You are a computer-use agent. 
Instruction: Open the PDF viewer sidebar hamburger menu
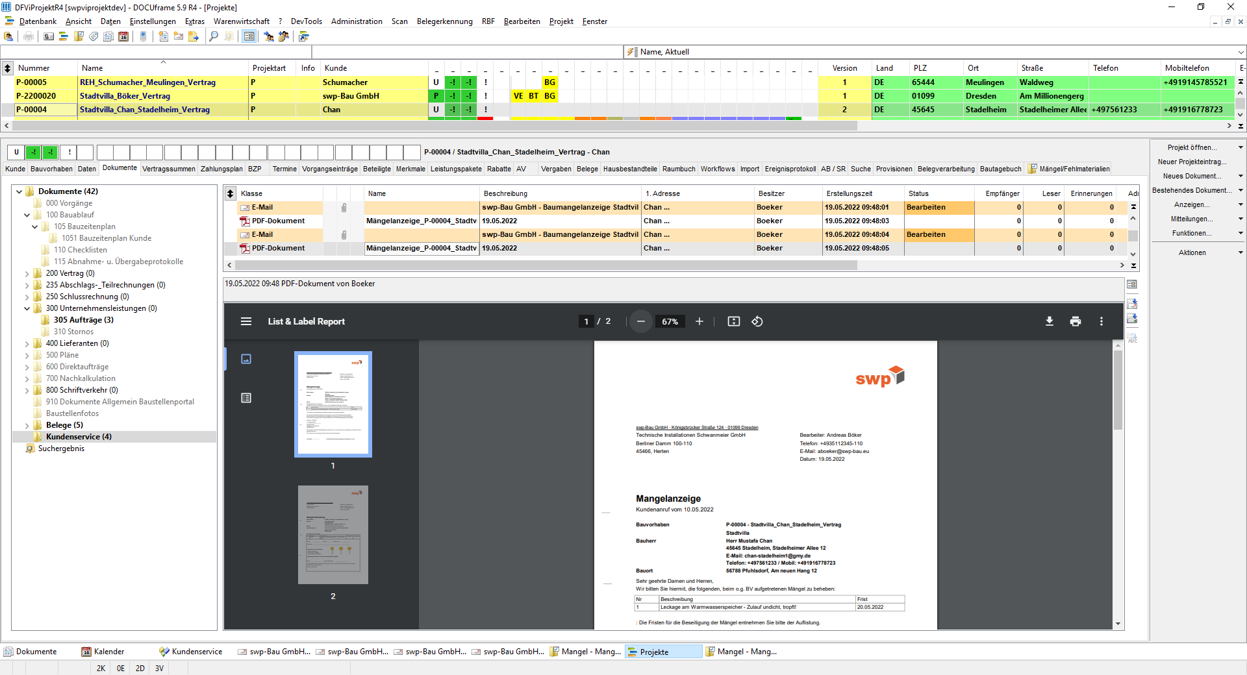click(246, 321)
